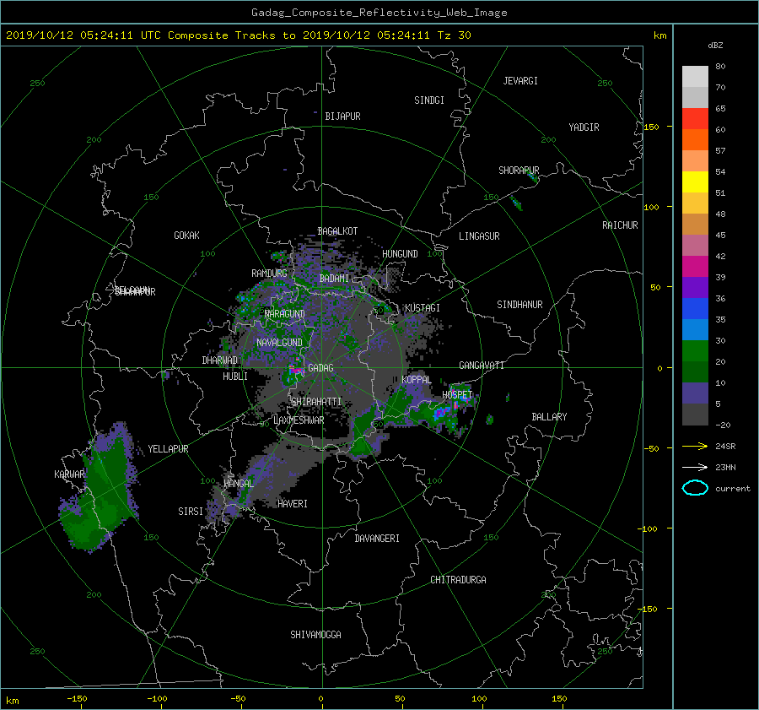Viewport: 759px width, 710px height.
Task: Click the SHIRAHATTI city label
Action: click(x=316, y=401)
